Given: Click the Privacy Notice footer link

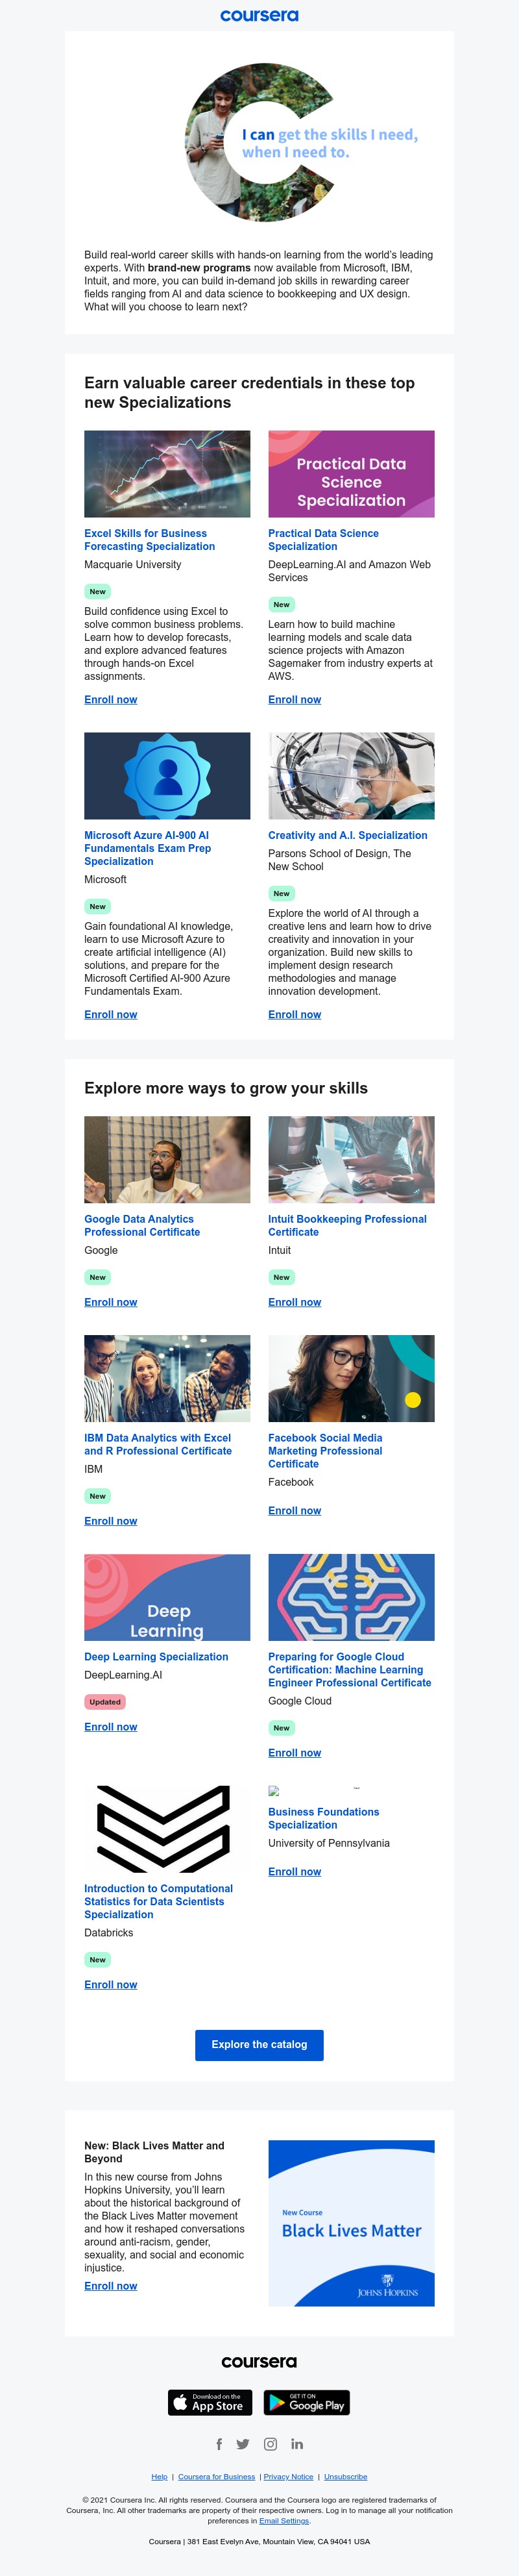Looking at the screenshot, I should [x=288, y=2477].
